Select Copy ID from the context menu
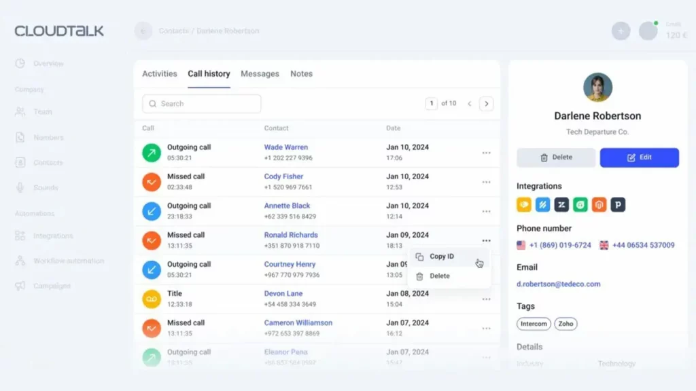This screenshot has height=391, width=696. [442, 257]
